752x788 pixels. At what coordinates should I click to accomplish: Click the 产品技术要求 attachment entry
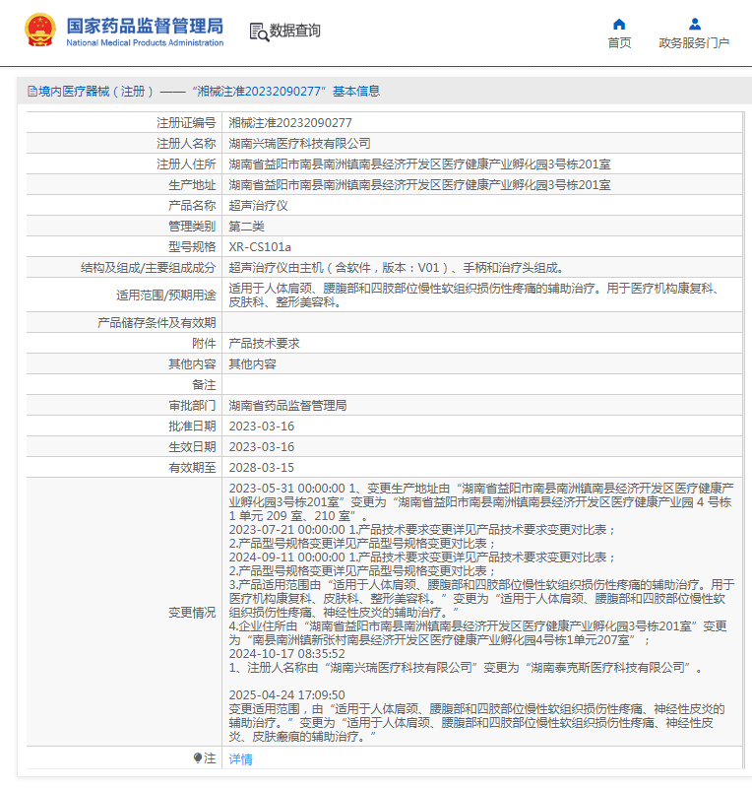(264, 344)
